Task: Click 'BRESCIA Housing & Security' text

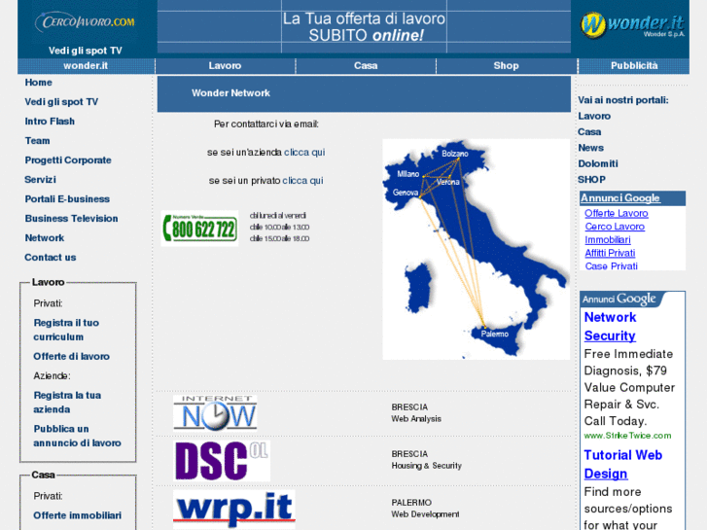Action: pyautogui.click(x=426, y=460)
